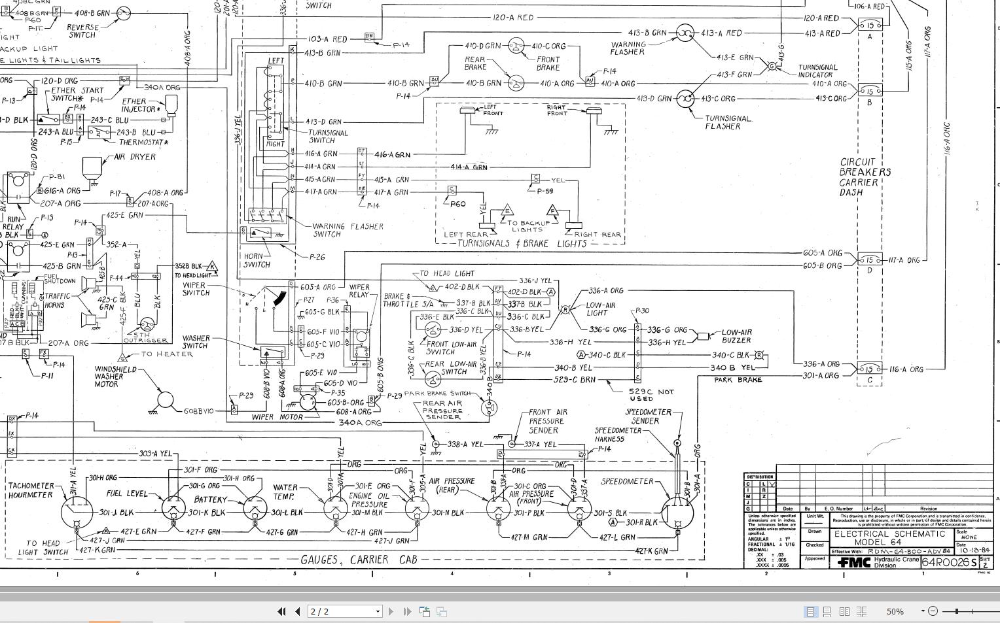Go forward to the next view

click(x=442, y=611)
